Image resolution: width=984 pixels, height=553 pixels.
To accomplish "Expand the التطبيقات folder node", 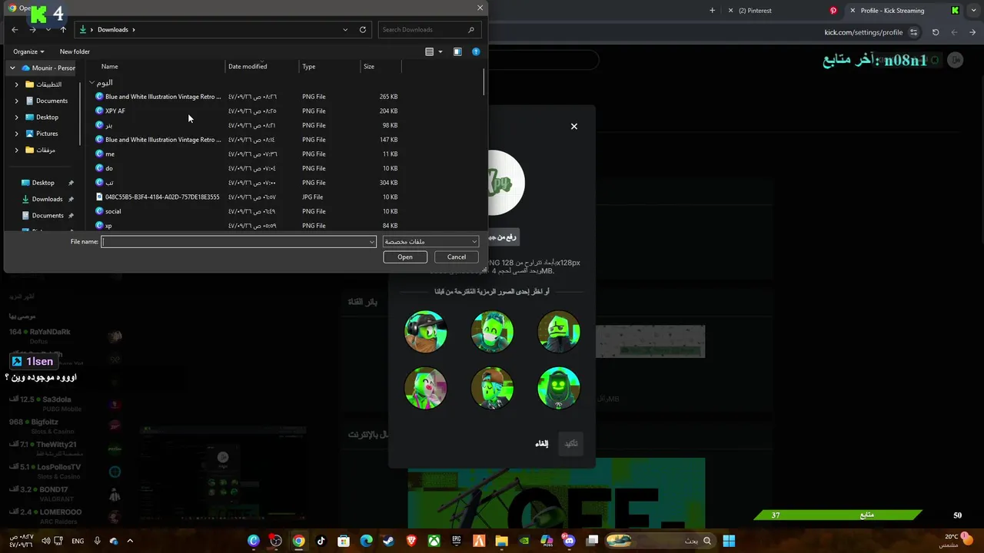I will 17,84.
